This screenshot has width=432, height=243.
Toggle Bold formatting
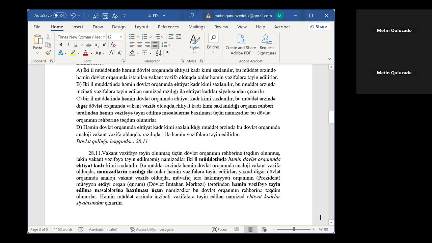click(x=60, y=45)
